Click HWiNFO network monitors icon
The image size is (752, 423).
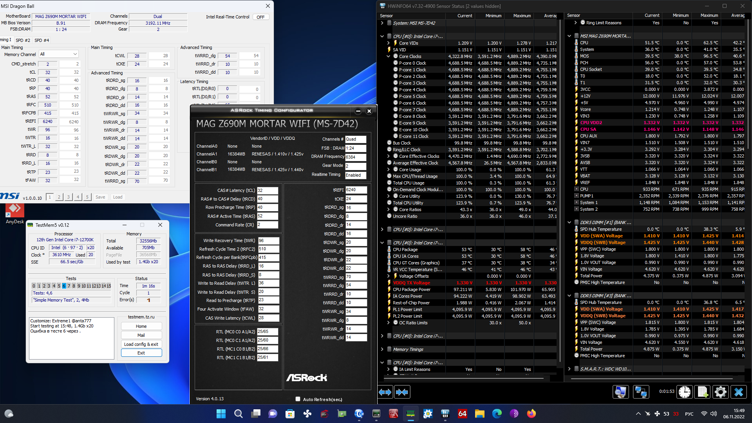[641, 392]
